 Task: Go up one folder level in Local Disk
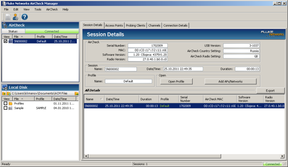click(x=4, y=93)
